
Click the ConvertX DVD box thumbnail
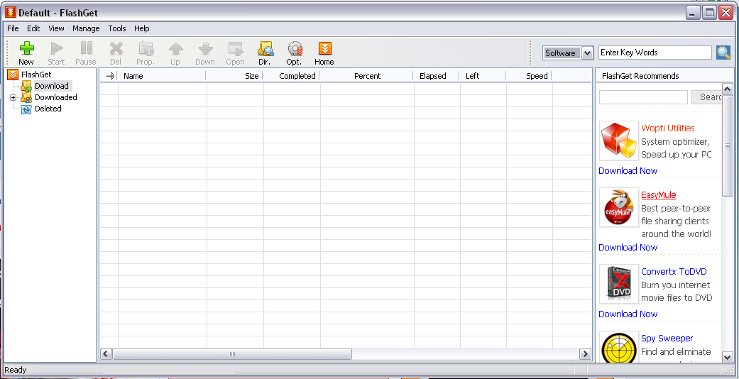click(619, 284)
